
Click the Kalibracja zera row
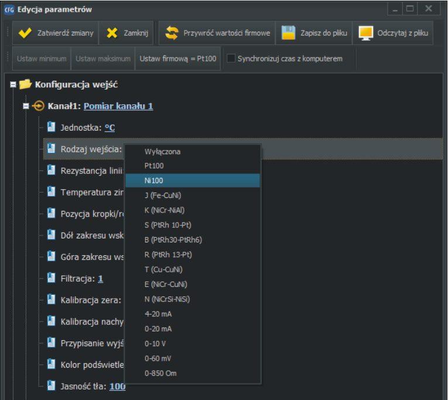[91, 300]
